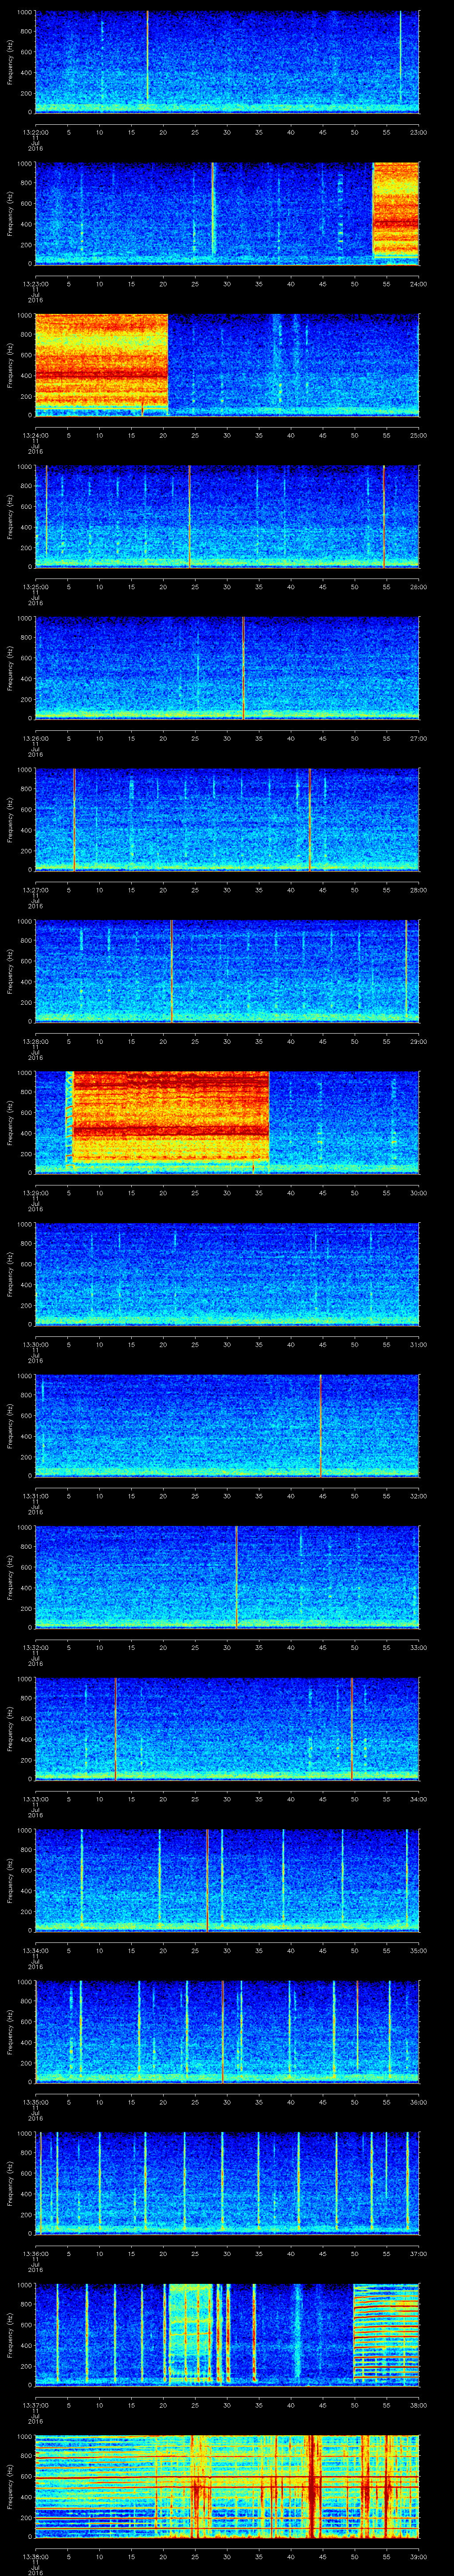Image resolution: width=454 pixels, height=2576 pixels.
Task: Select the 13:31:00 start timestamp
Action: [35, 1495]
